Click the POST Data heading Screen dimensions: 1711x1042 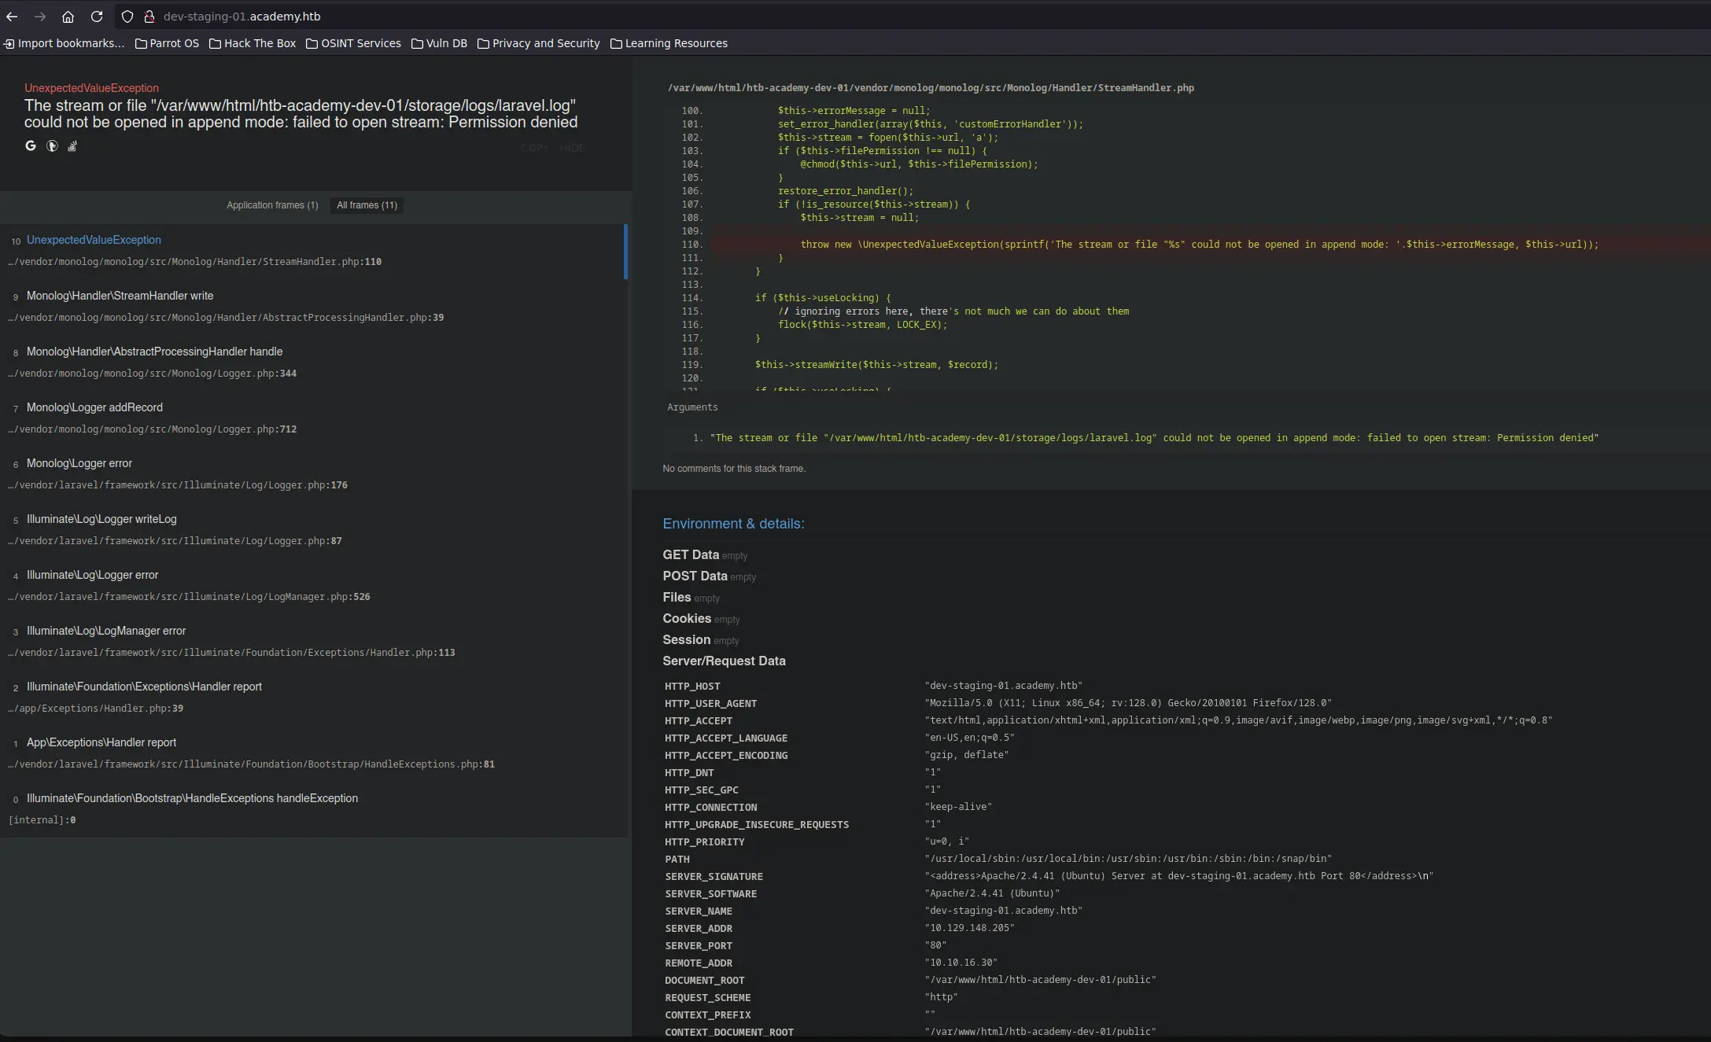click(x=695, y=576)
